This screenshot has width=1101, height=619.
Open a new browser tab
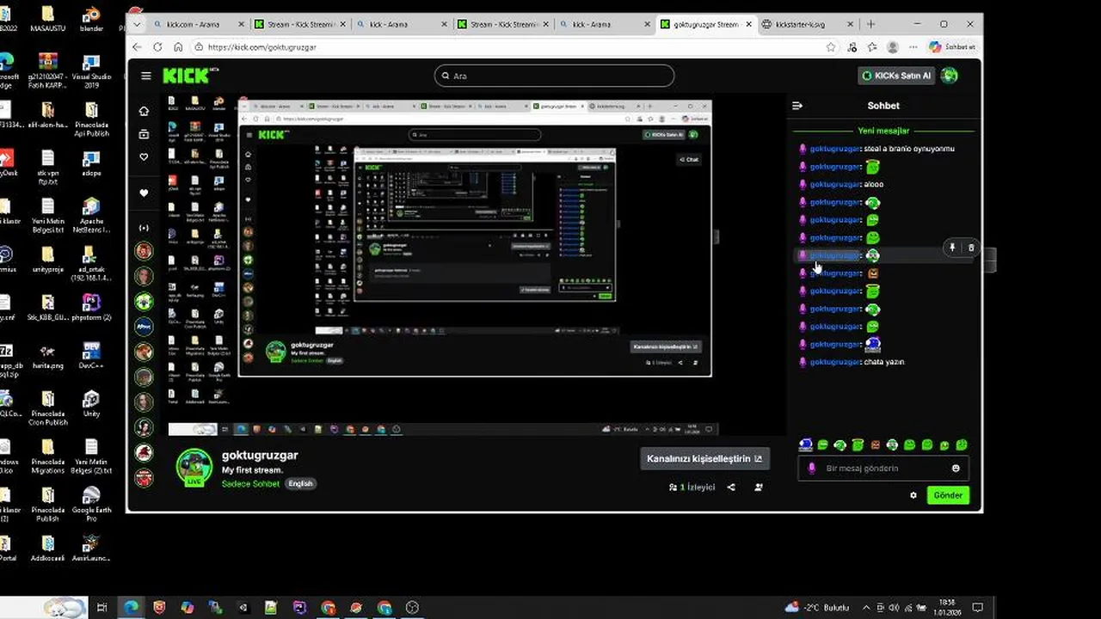[870, 24]
